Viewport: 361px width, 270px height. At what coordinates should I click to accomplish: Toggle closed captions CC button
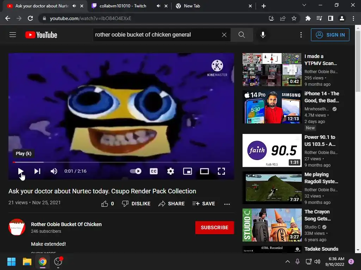click(x=154, y=171)
